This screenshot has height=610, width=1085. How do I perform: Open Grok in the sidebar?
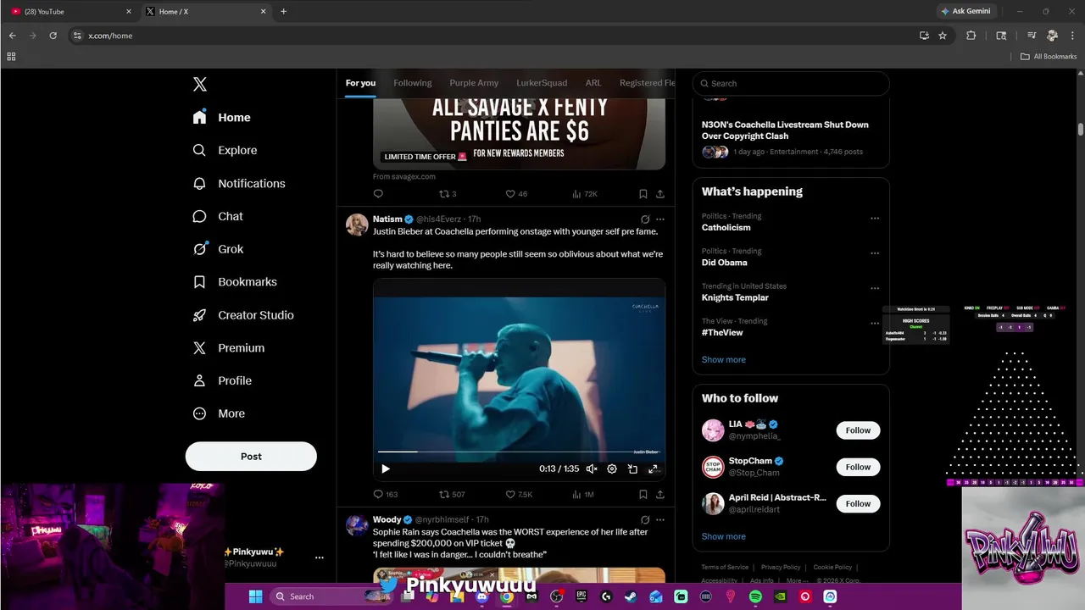tap(218, 249)
